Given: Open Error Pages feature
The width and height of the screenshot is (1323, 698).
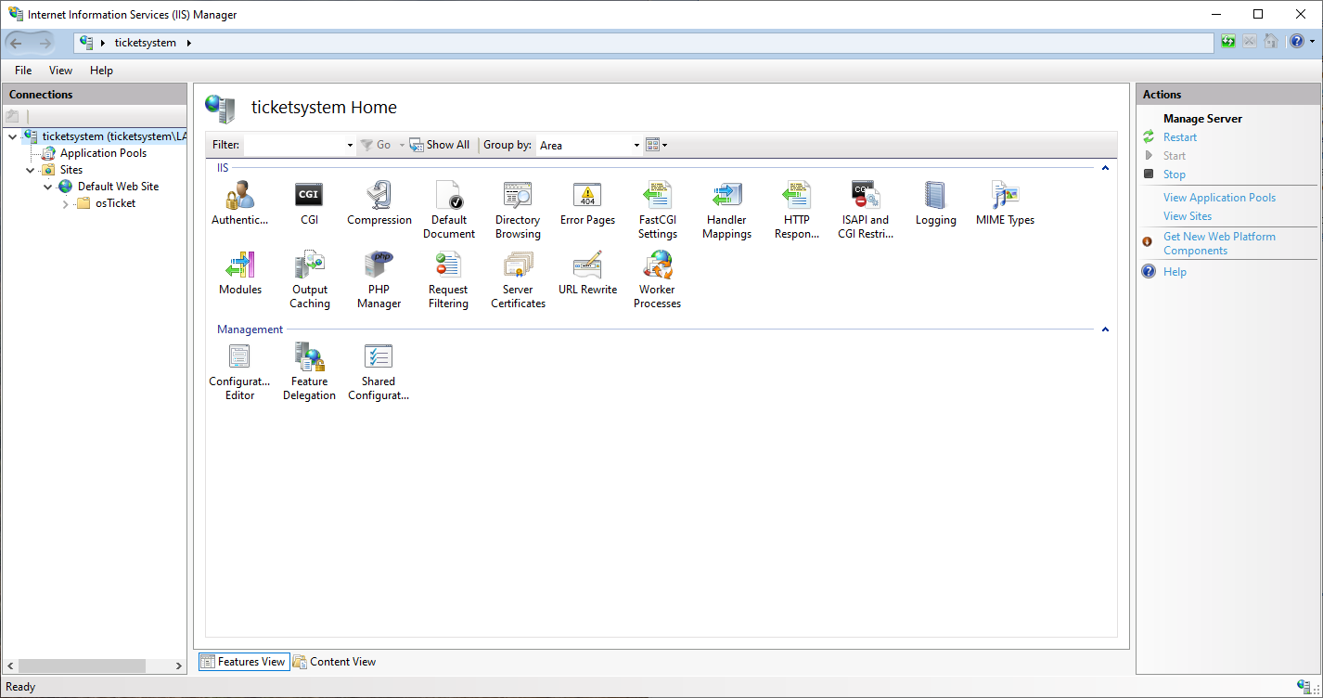Looking at the screenshot, I should click(x=587, y=204).
